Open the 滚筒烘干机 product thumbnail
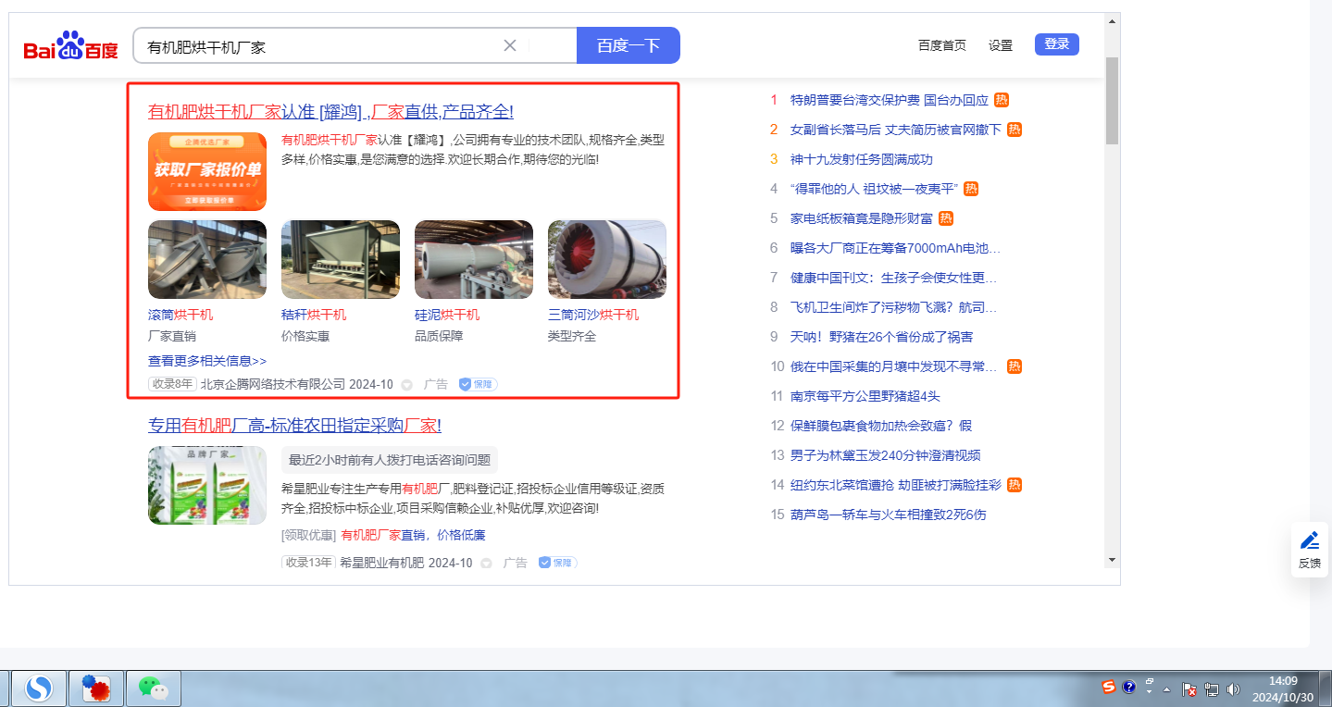Viewport: 1332px width, 707px height. coord(207,259)
